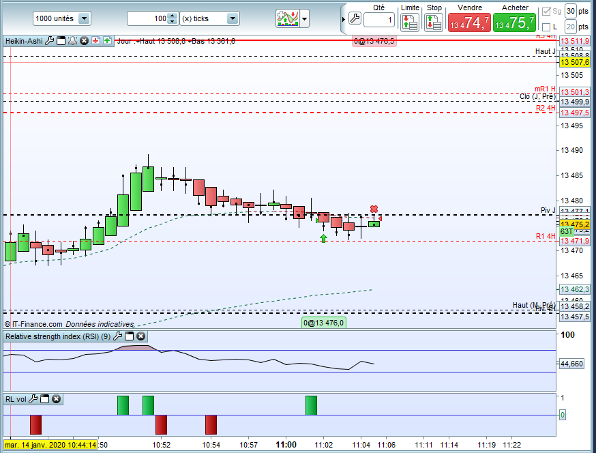
Task: Remove the RL vol indicator panel
Action: pyautogui.click(x=56, y=399)
